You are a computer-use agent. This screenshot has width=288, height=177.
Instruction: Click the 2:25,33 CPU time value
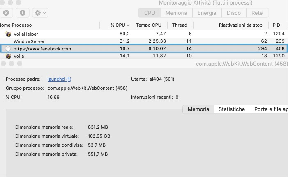point(157,41)
